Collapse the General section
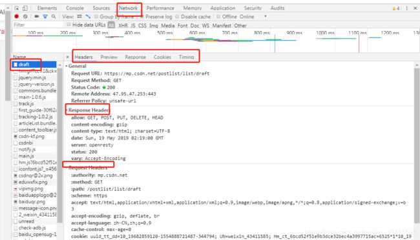The image size is (420, 240). 67,66
